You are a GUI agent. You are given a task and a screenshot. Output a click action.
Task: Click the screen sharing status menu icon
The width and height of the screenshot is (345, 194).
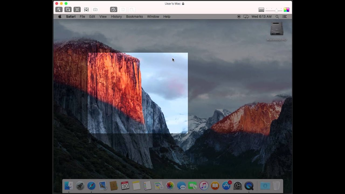(x=246, y=16)
